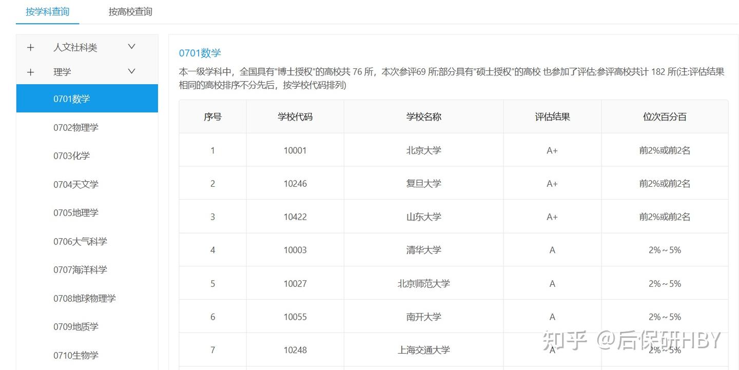Screen dimensions: 739x370
Task: Click 山东大学 in the table
Action: coord(423,217)
